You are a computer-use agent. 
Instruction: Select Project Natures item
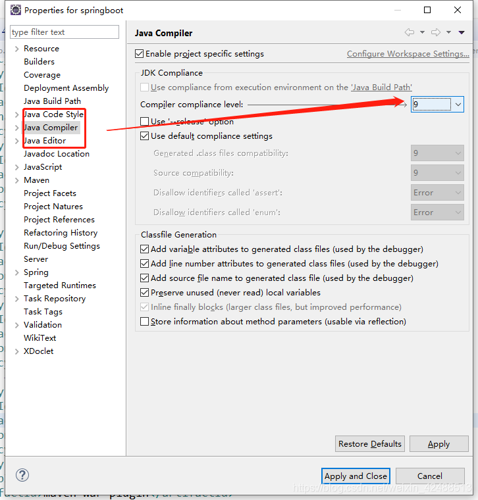(53, 207)
